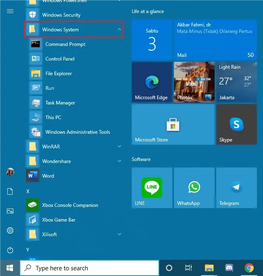Viewport: 263px width, 276px height.
Task: Open the Telegram tile
Action: [x=237, y=188]
